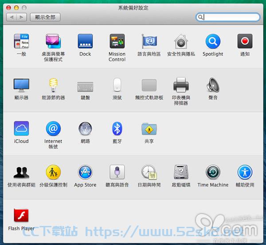Open Spotlight preferences icon
Image resolution: width=266 pixels, height=245 pixels.
213,41
